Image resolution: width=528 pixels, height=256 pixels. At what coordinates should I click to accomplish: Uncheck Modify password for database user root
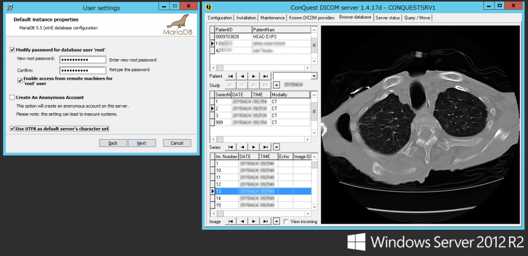pyautogui.click(x=12, y=50)
